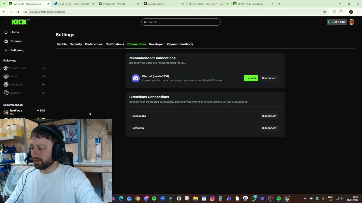Open the user avatar menu
This screenshot has height=203, width=362.
click(352, 22)
